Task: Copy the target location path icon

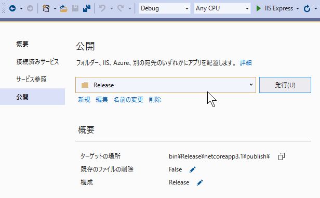Action: click(282, 156)
